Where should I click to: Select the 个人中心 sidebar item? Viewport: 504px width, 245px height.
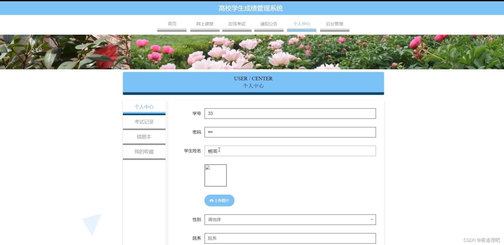pyautogui.click(x=144, y=107)
